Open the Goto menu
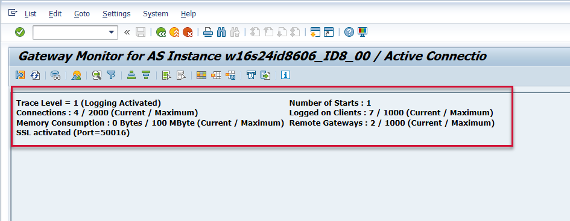Screen dimensions: 570x221 [x=82, y=14]
